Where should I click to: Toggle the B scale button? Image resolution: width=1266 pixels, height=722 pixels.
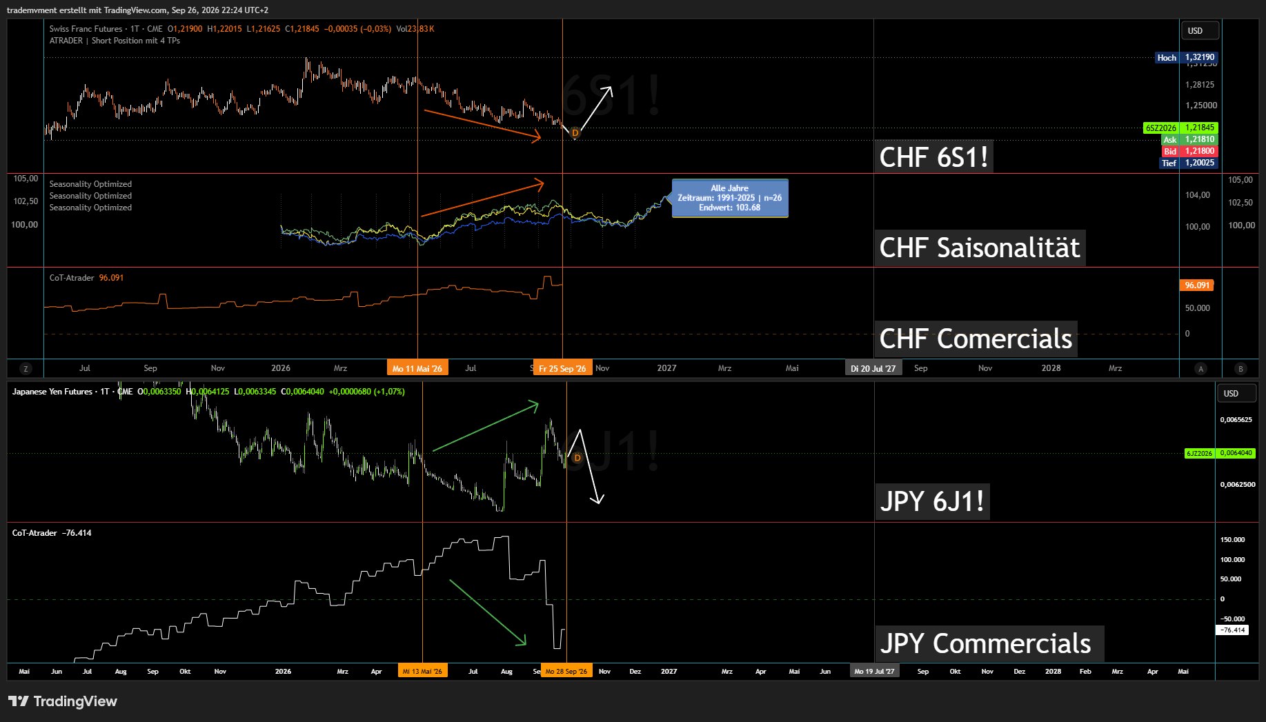1240,369
